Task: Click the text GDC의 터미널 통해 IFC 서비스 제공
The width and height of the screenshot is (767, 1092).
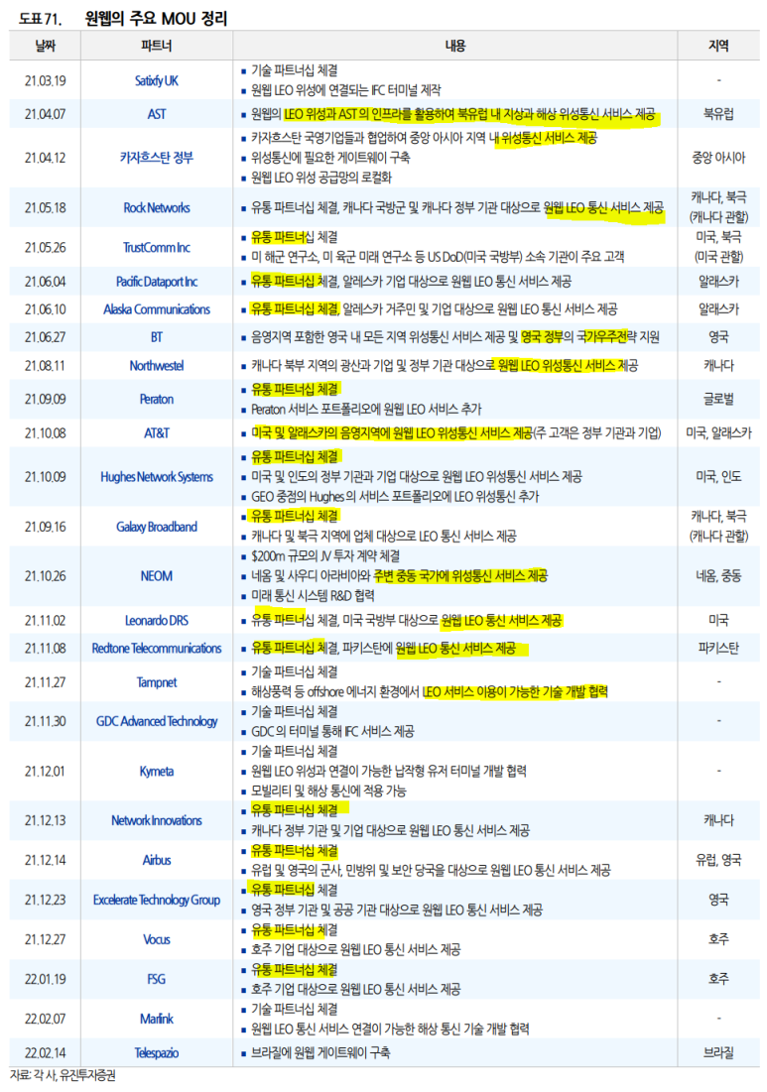Action: 332,731
